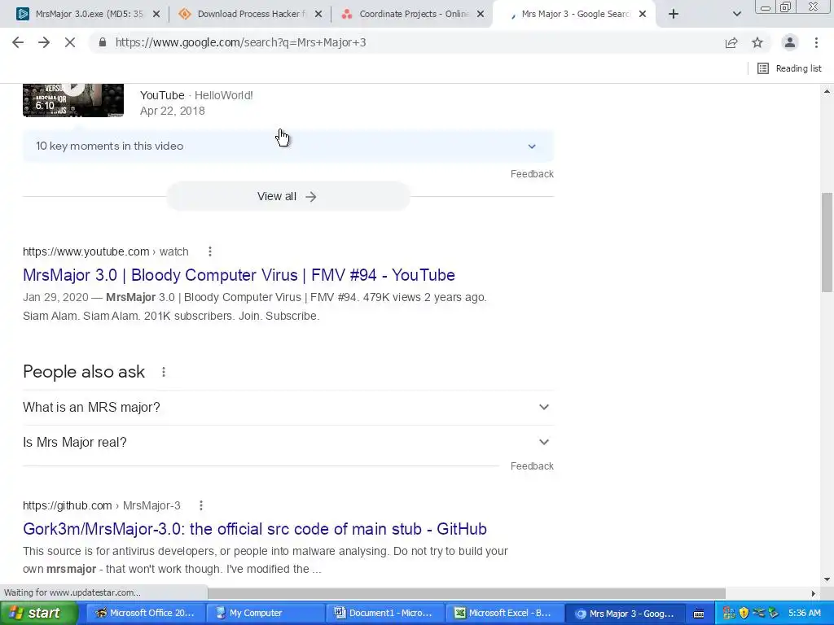This screenshot has height=625, width=834.
Task: Expand Is Mrs Major real question
Action: pos(288,442)
